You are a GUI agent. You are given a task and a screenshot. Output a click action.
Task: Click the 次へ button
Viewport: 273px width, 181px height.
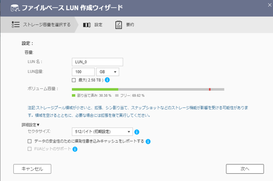tap(245, 169)
